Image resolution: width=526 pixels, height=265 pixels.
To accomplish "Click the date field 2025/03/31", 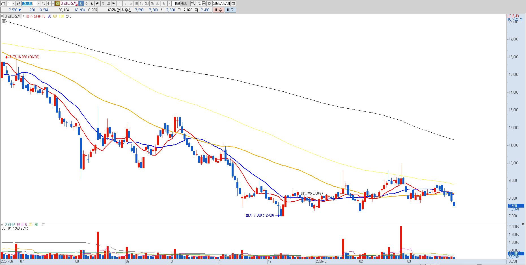I will pyautogui.click(x=221, y=3).
